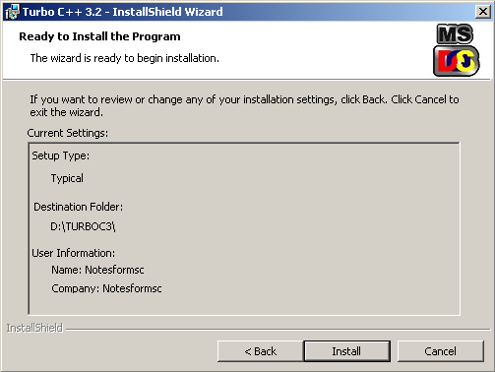Click the User Information label
Screen dimensions: 495x372
(x=74, y=253)
